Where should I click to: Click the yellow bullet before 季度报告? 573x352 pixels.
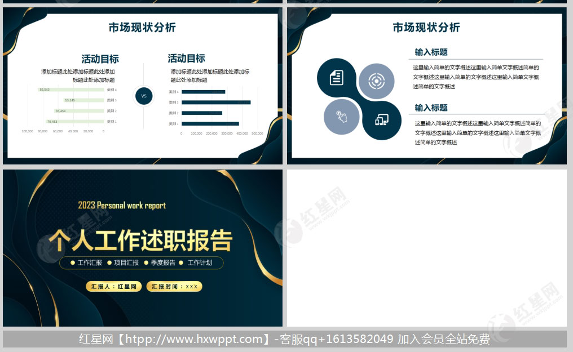coord(146,262)
